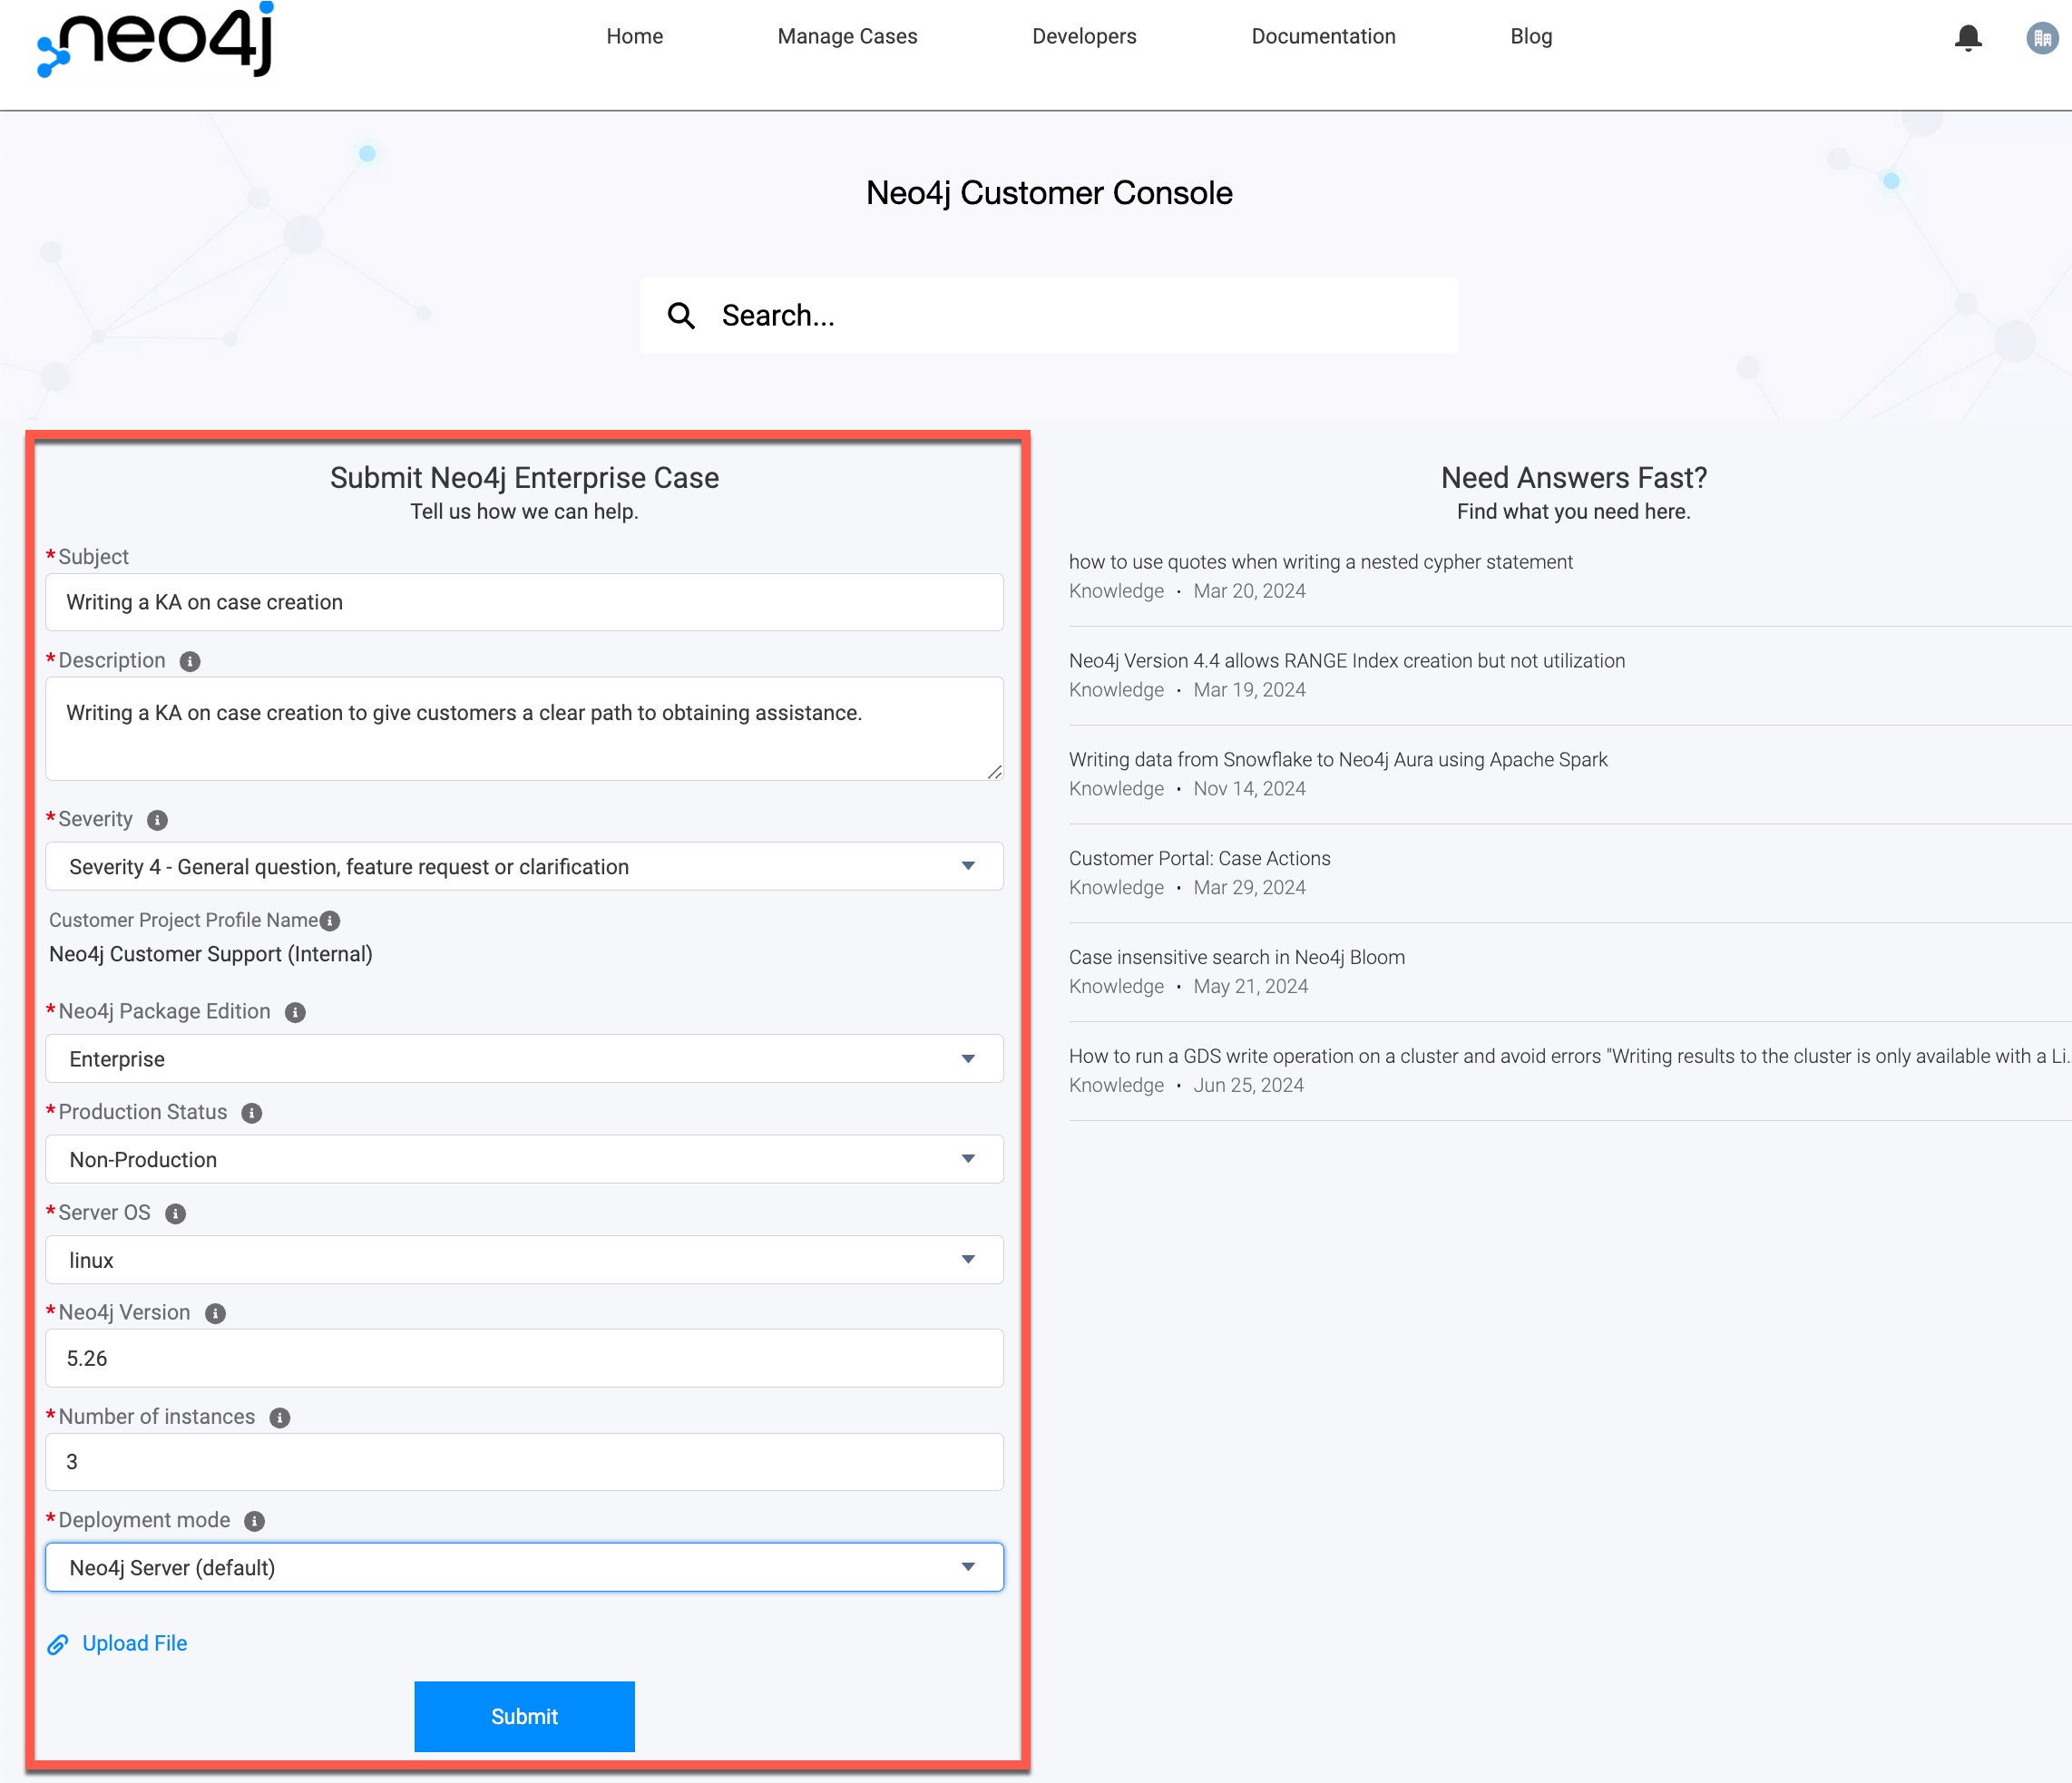This screenshot has width=2072, height=1783.
Task: Click the Description text area
Action: click(524, 729)
